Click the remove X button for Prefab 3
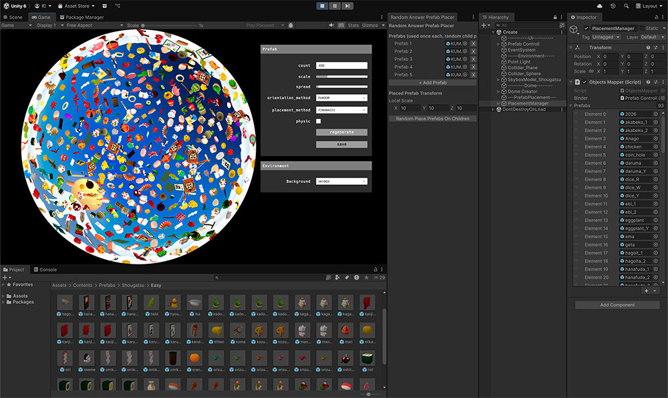Viewport: 668px width, 398px height. [473, 59]
